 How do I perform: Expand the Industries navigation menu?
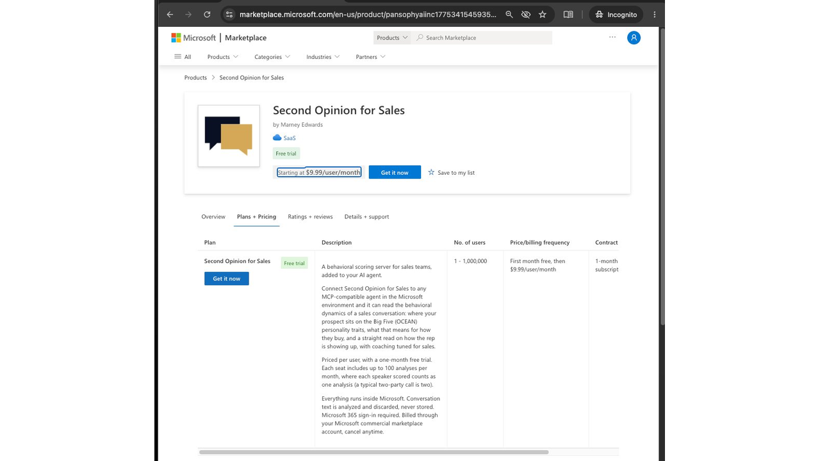(323, 57)
